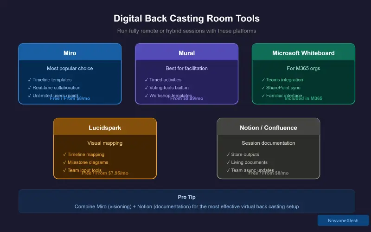The width and height of the screenshot is (371, 232).
Task: Click the 'Digital Back Casting Room Tools' title
Action: coord(186,19)
